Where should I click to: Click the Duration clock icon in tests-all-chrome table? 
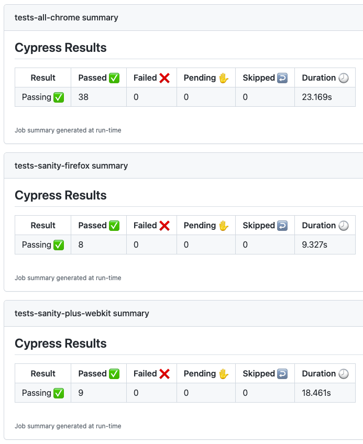pyautogui.click(x=344, y=78)
